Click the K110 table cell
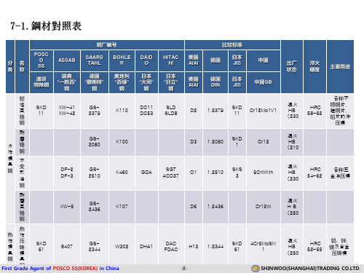The width and height of the screenshot is (364, 273). (122, 111)
